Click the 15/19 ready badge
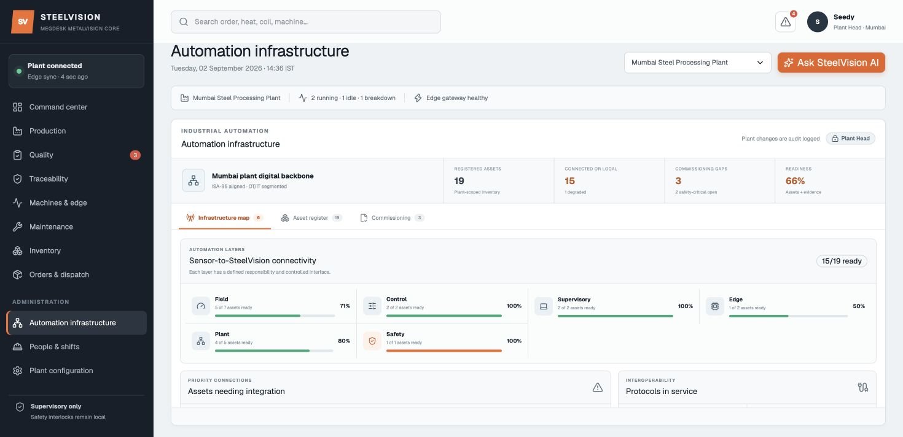The image size is (903, 437). pos(842,261)
